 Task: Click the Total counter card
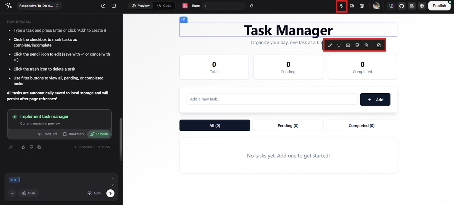click(x=214, y=67)
